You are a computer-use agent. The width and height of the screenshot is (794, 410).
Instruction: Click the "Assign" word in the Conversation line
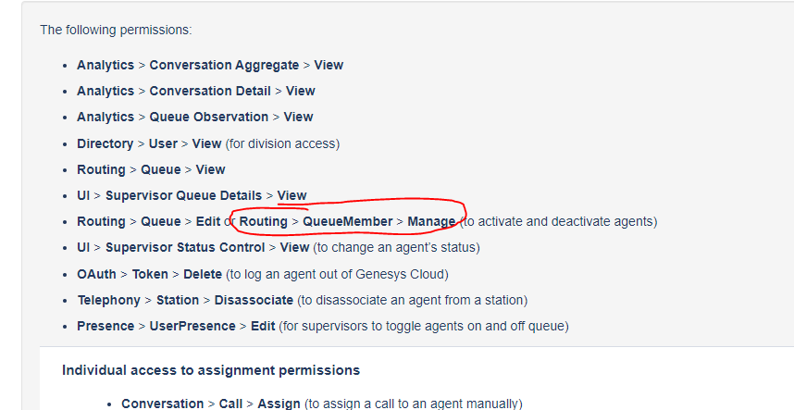click(278, 404)
